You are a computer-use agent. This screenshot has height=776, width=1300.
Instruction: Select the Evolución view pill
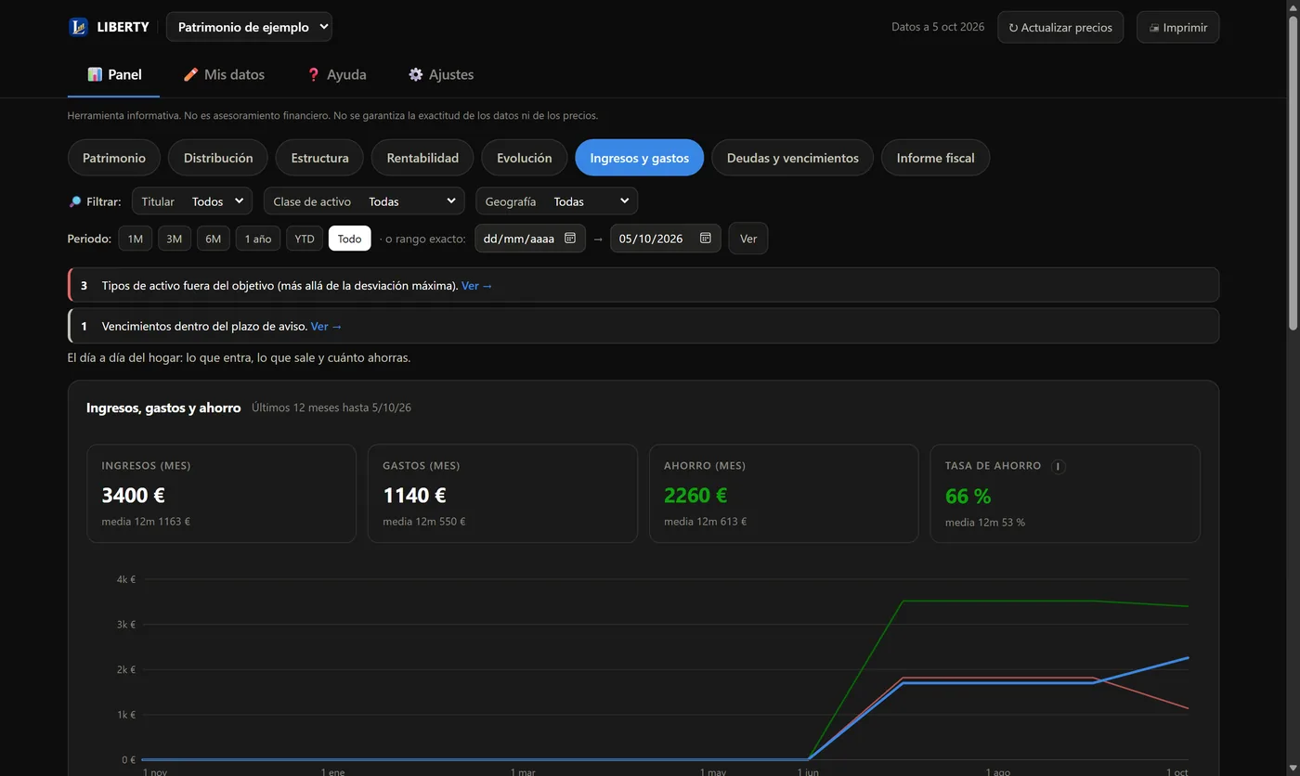coord(525,158)
